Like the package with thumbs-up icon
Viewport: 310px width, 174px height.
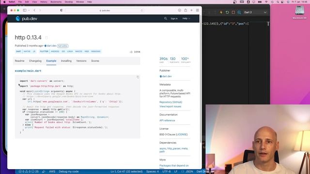131,52
